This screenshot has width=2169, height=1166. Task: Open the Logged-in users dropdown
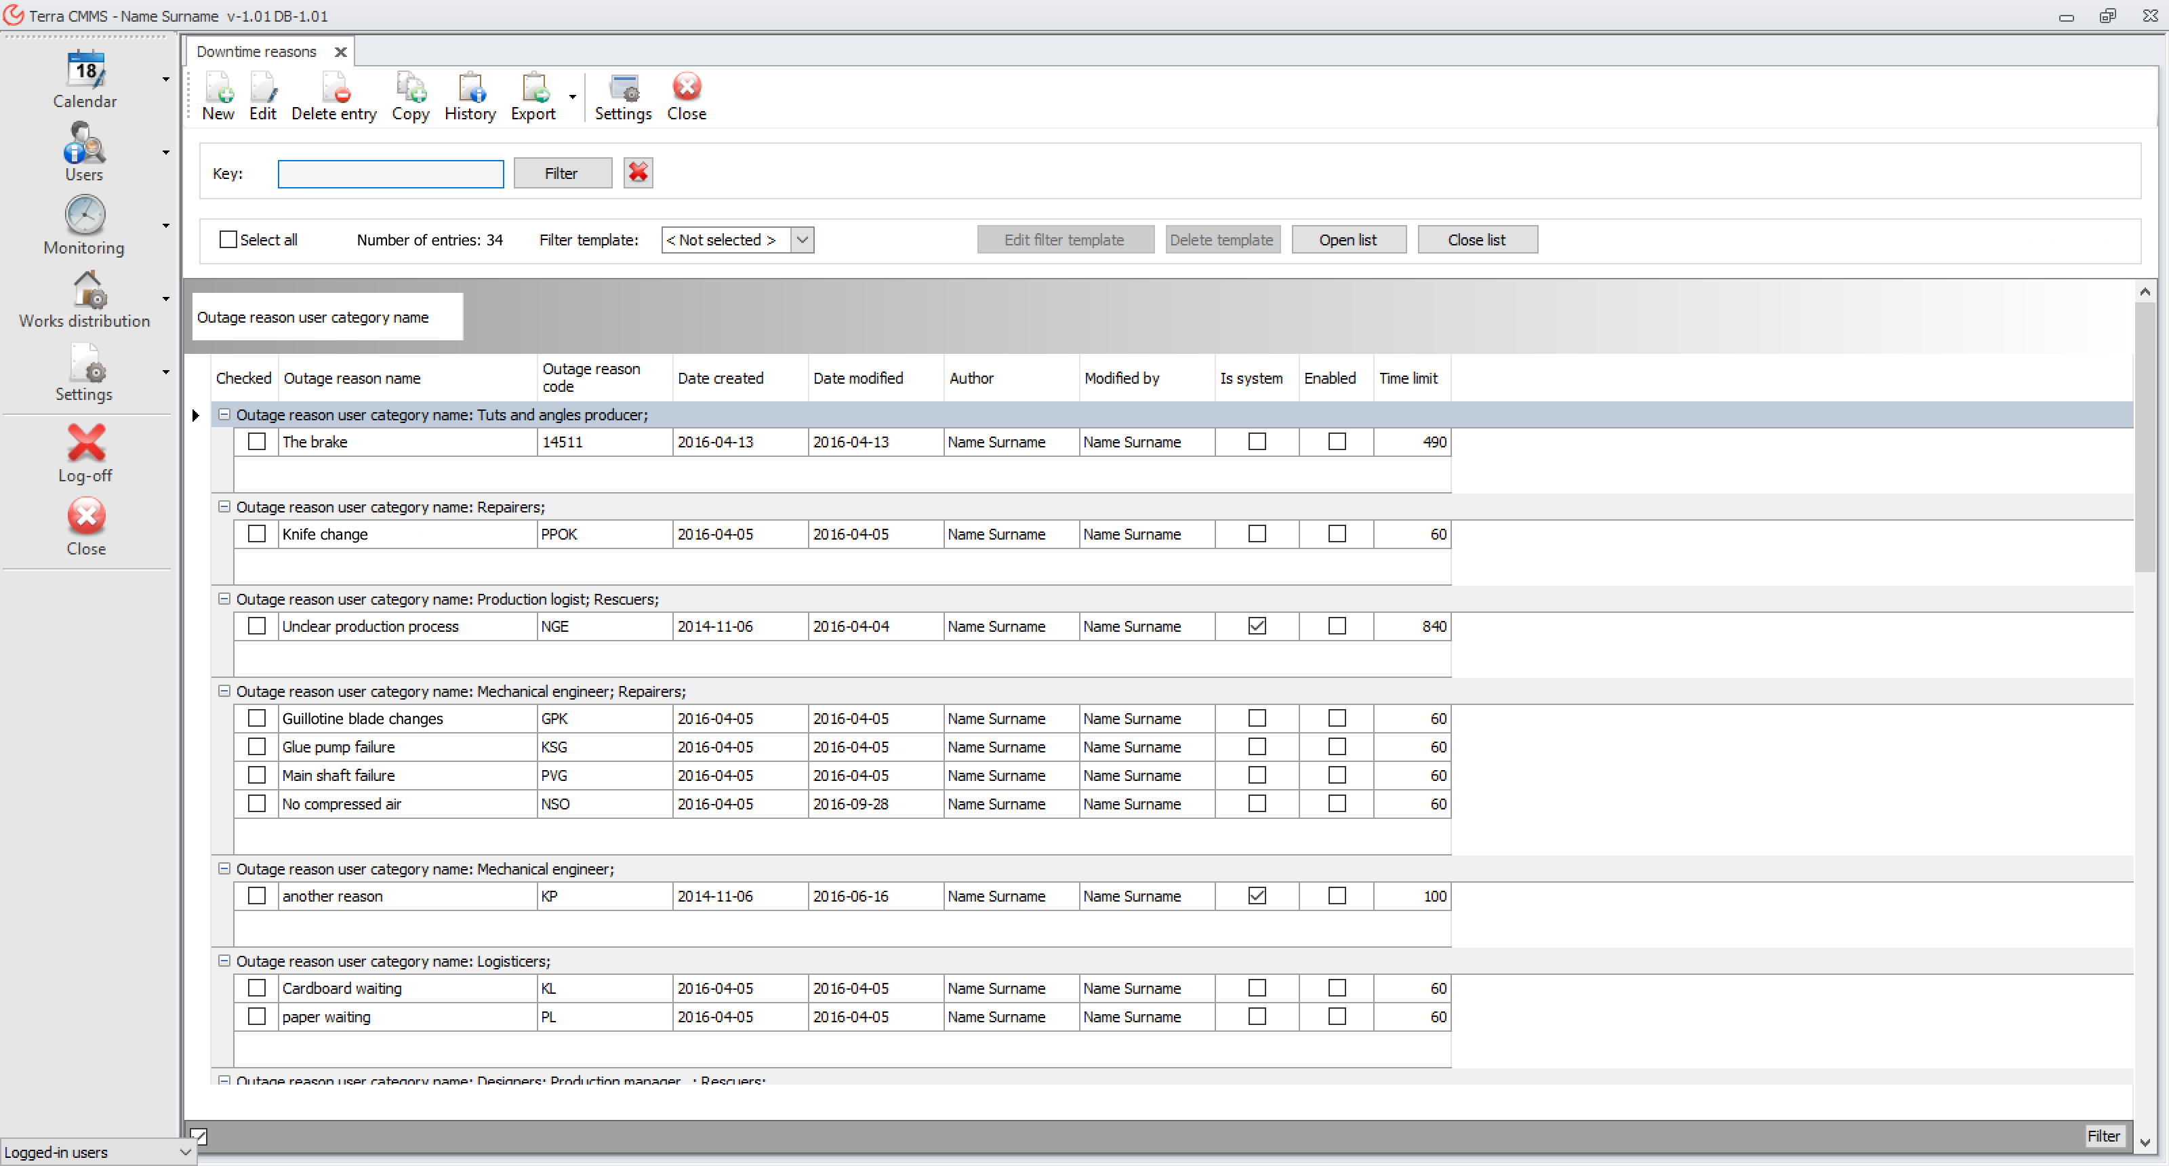coord(98,1152)
